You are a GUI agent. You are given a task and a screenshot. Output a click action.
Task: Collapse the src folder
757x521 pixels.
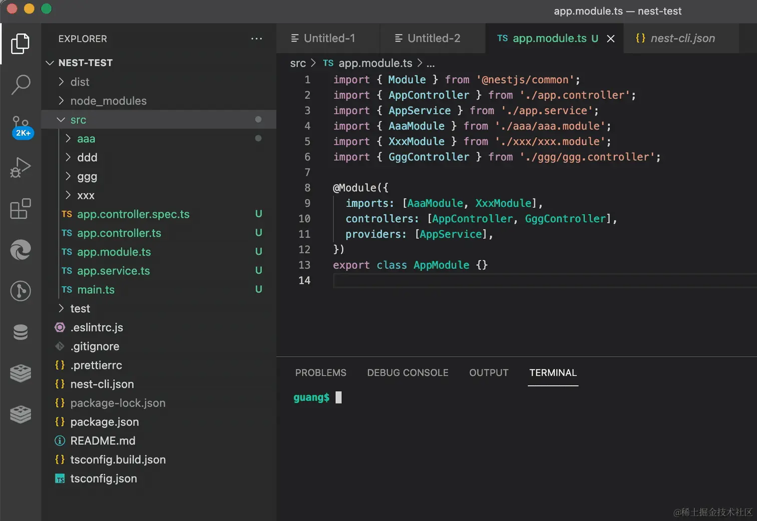click(78, 120)
